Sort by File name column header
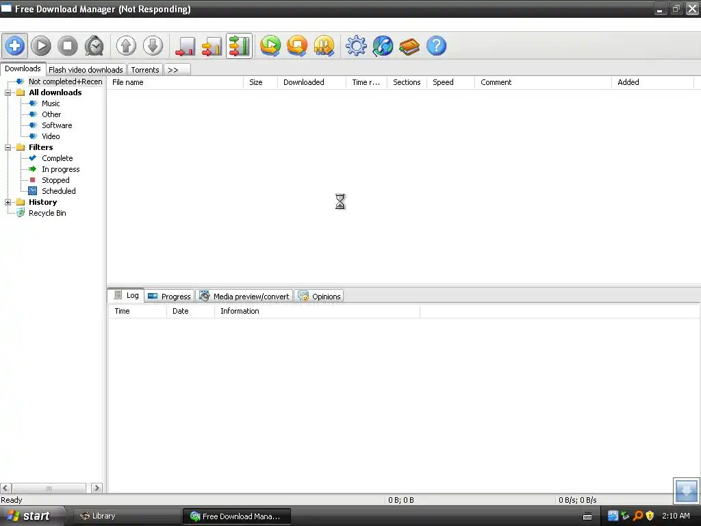 (x=175, y=82)
